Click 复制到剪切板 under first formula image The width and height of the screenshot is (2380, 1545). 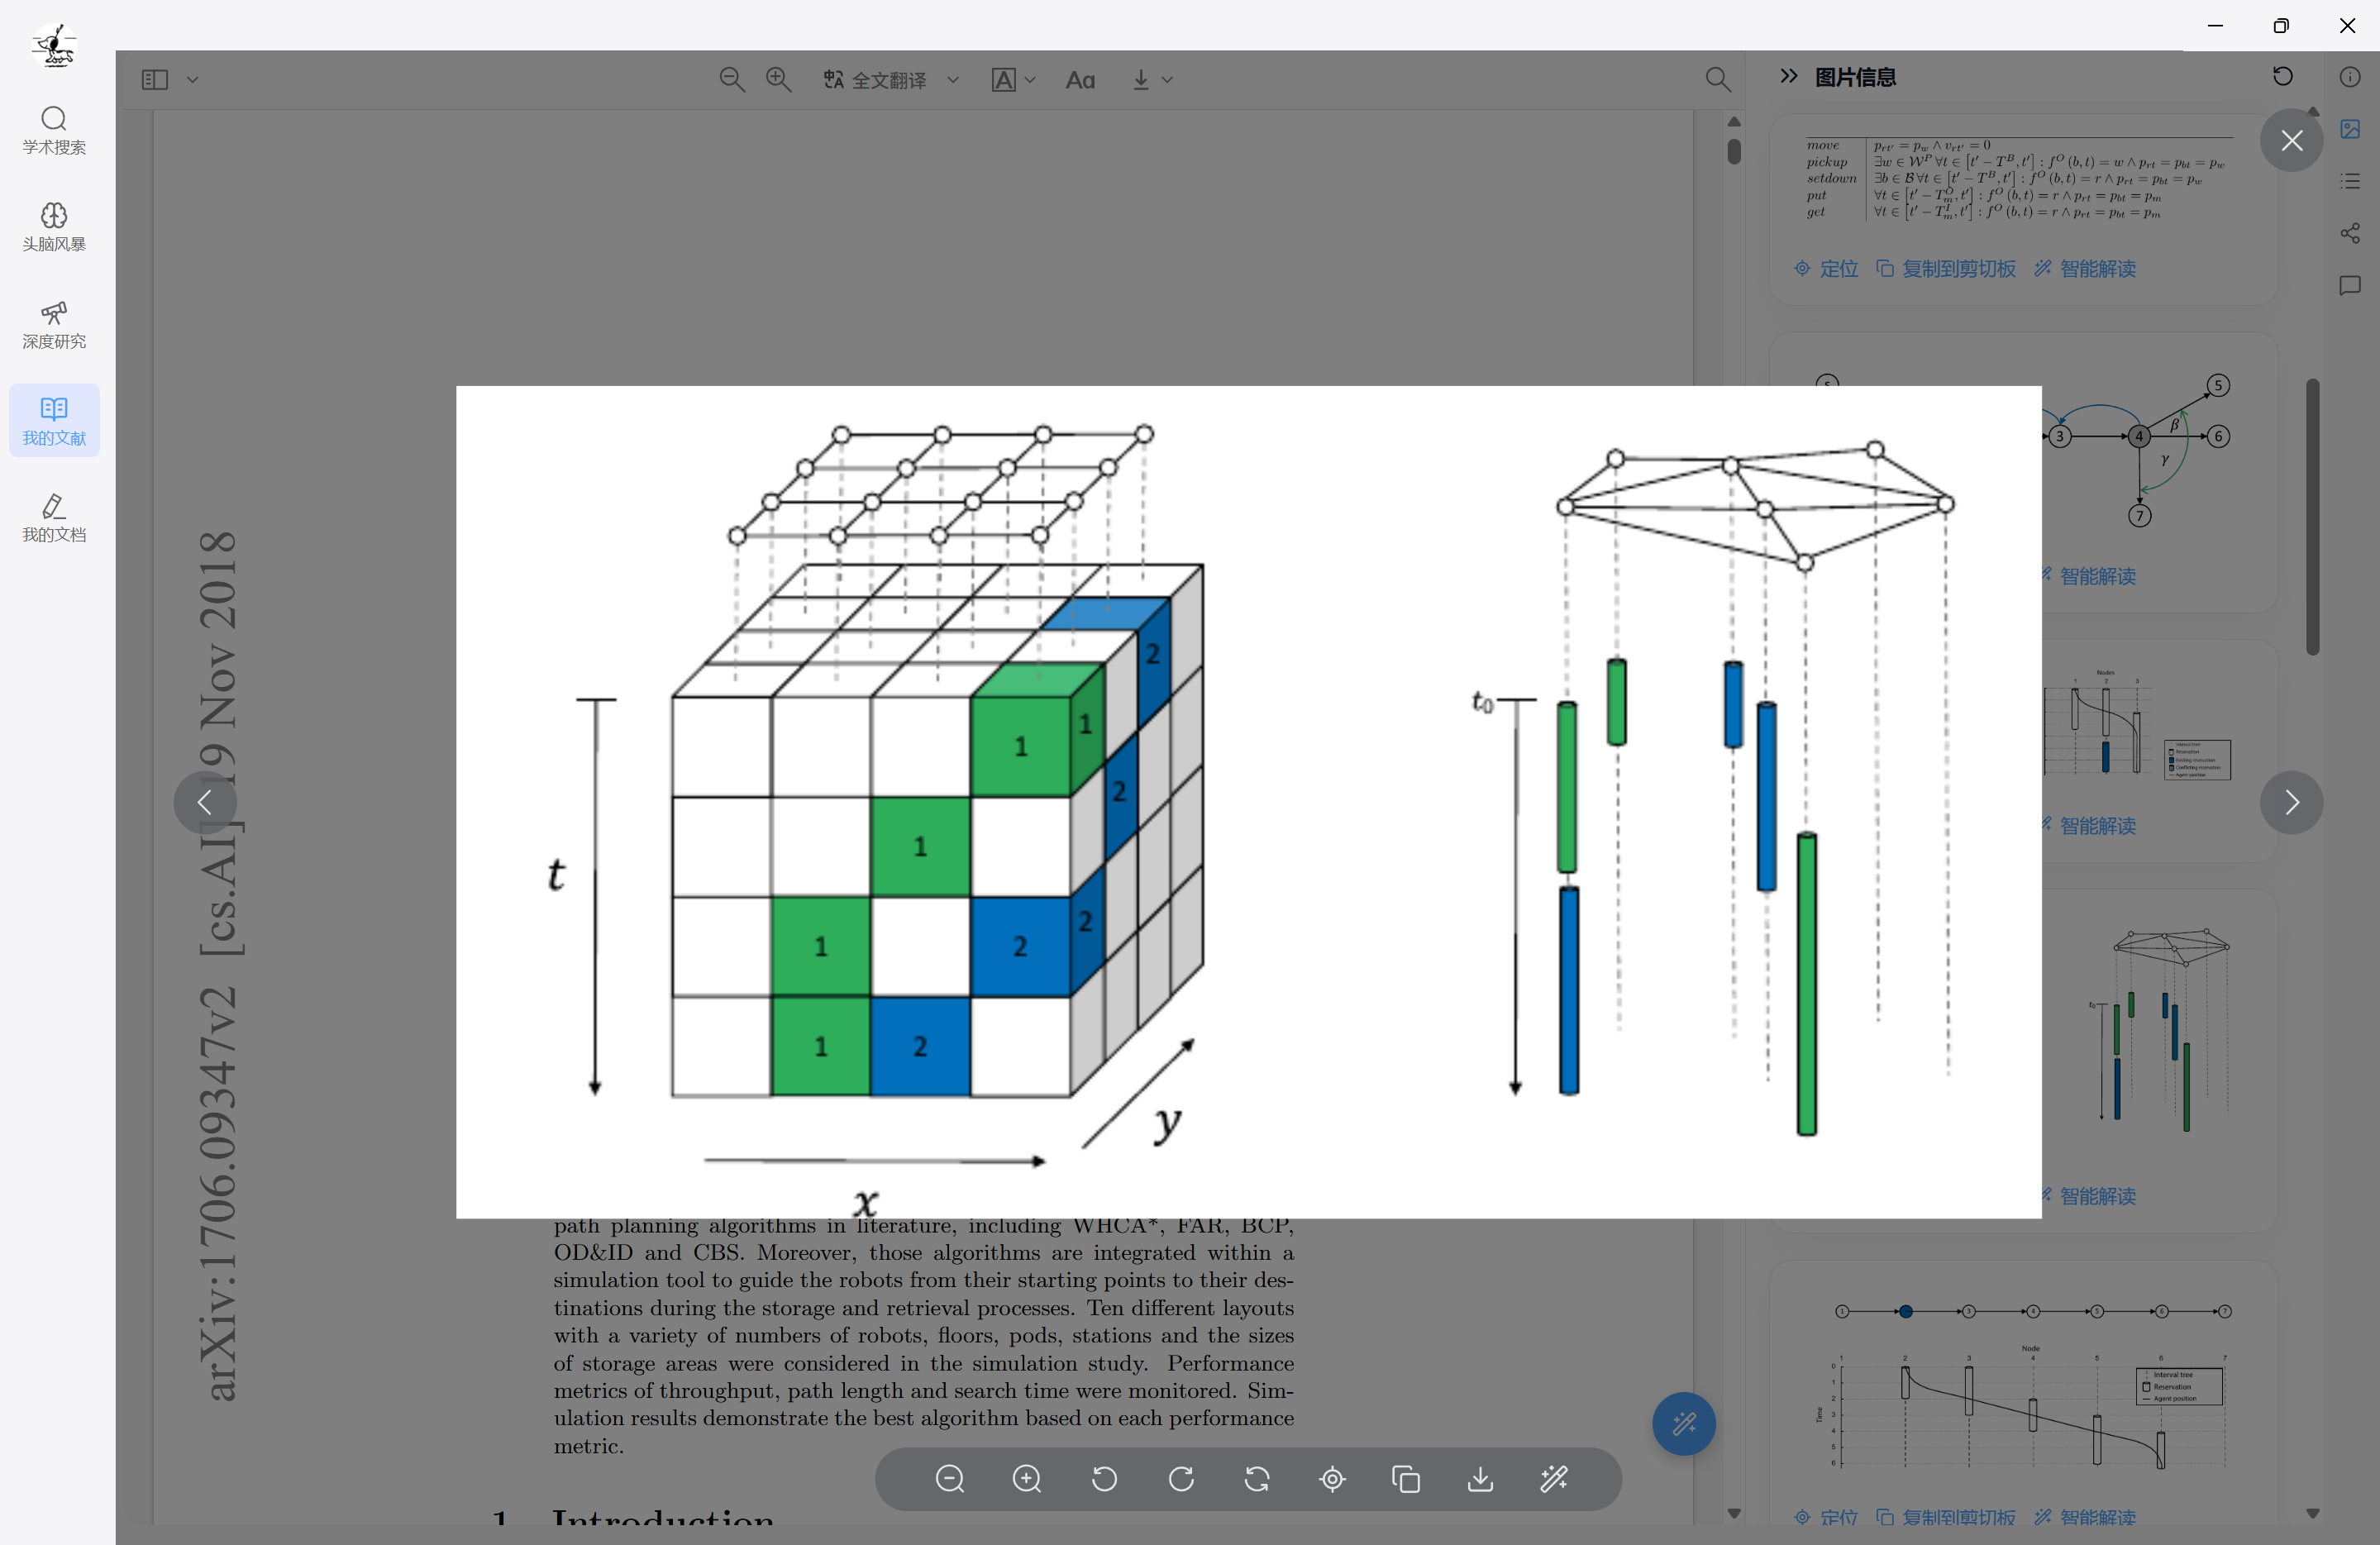pos(1946,268)
